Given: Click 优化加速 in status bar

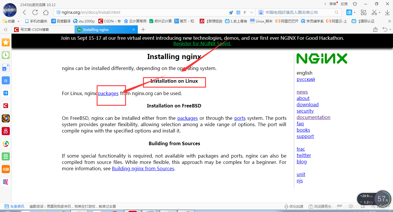Looking at the screenshot, I should [294, 207].
